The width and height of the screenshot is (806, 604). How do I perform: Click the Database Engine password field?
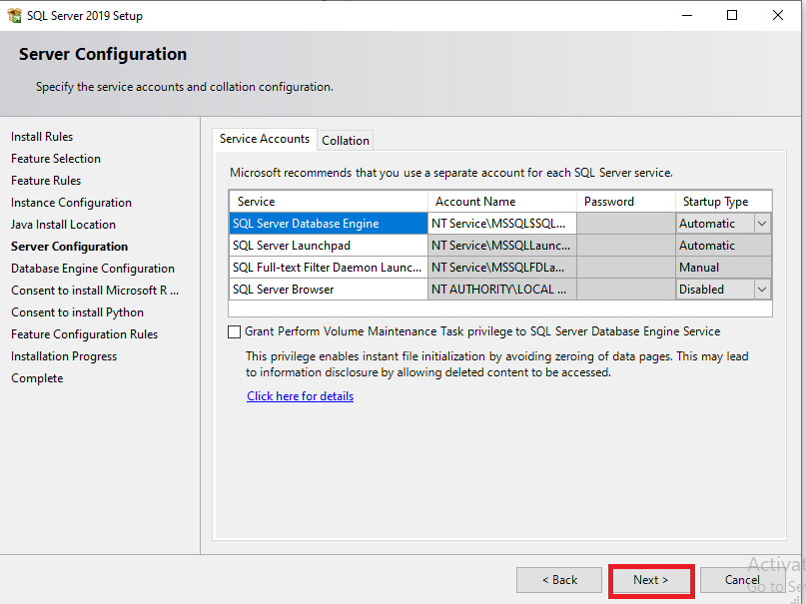(626, 224)
